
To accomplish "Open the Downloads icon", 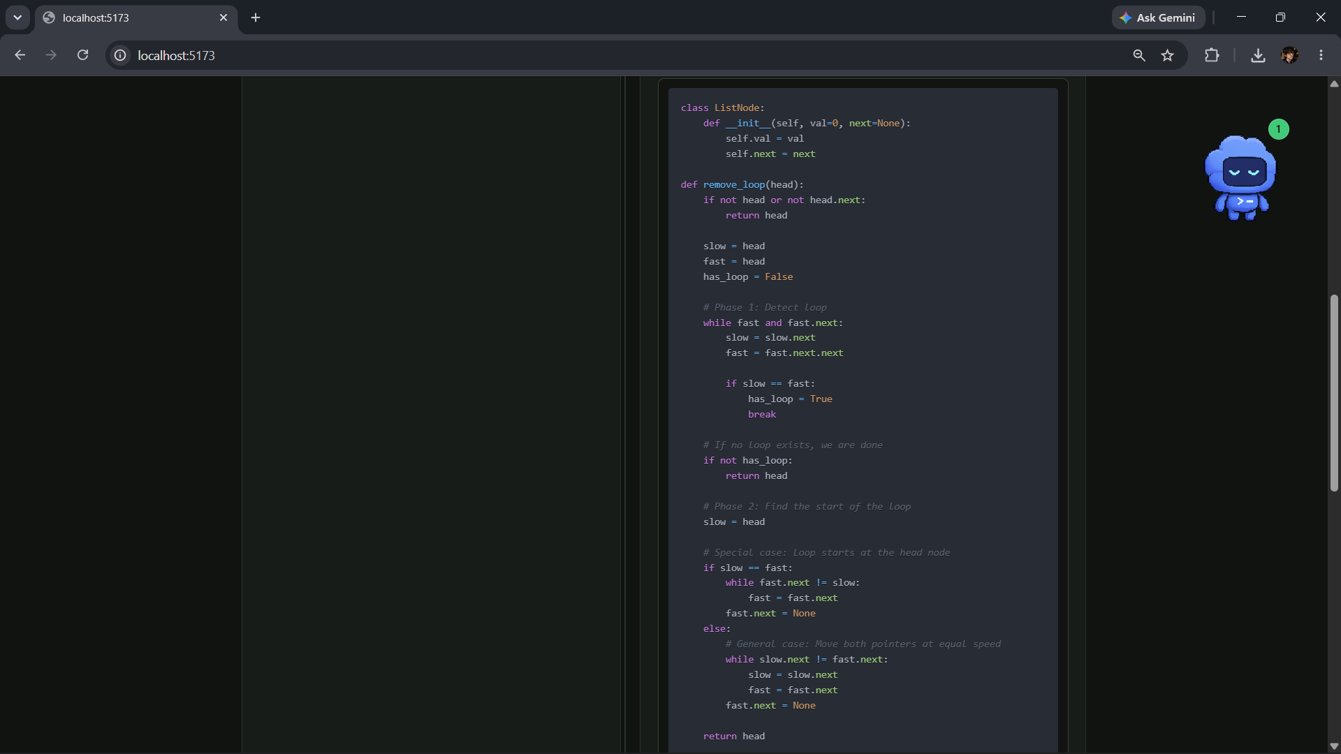I will [1258, 55].
